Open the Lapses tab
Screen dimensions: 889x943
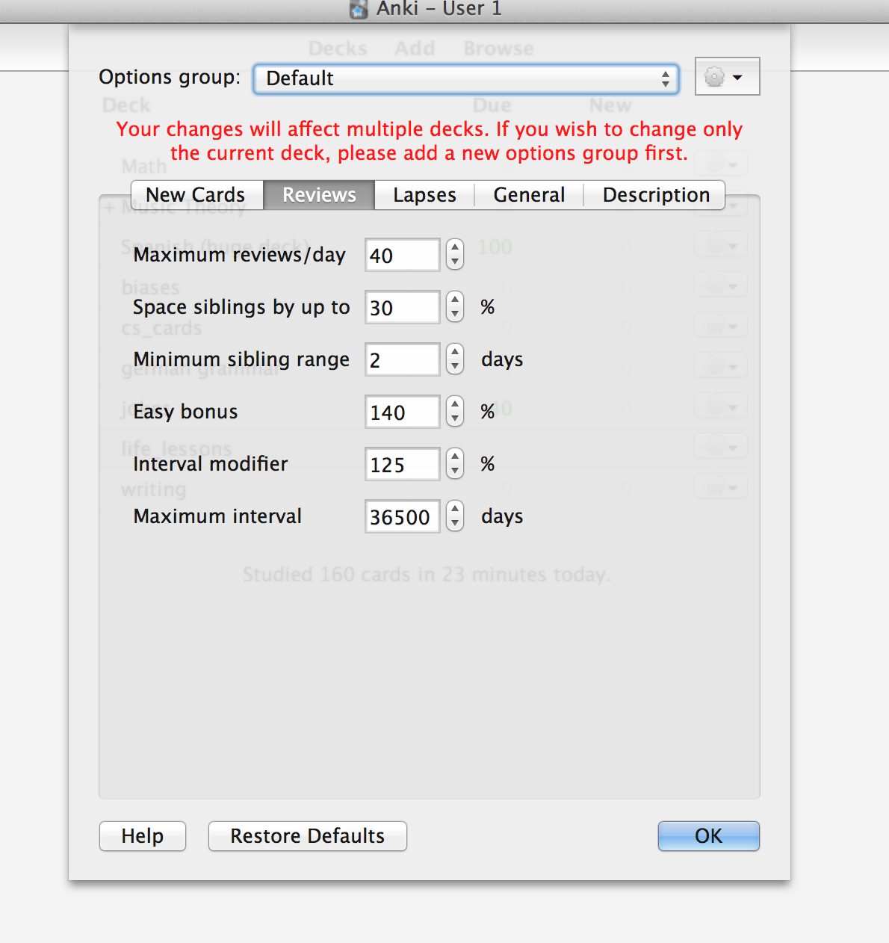click(x=424, y=195)
